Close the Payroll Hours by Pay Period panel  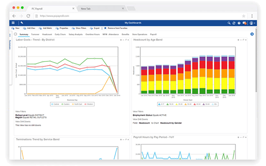(246, 137)
